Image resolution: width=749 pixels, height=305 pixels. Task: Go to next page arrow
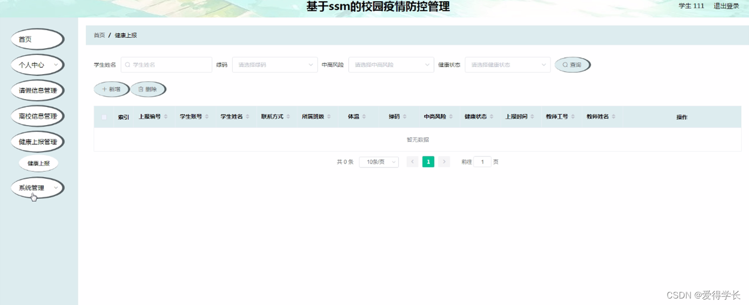[444, 161]
